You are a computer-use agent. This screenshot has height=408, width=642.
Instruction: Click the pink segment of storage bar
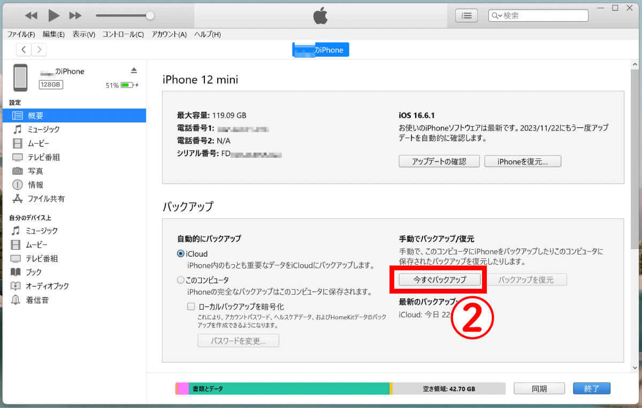(183, 389)
